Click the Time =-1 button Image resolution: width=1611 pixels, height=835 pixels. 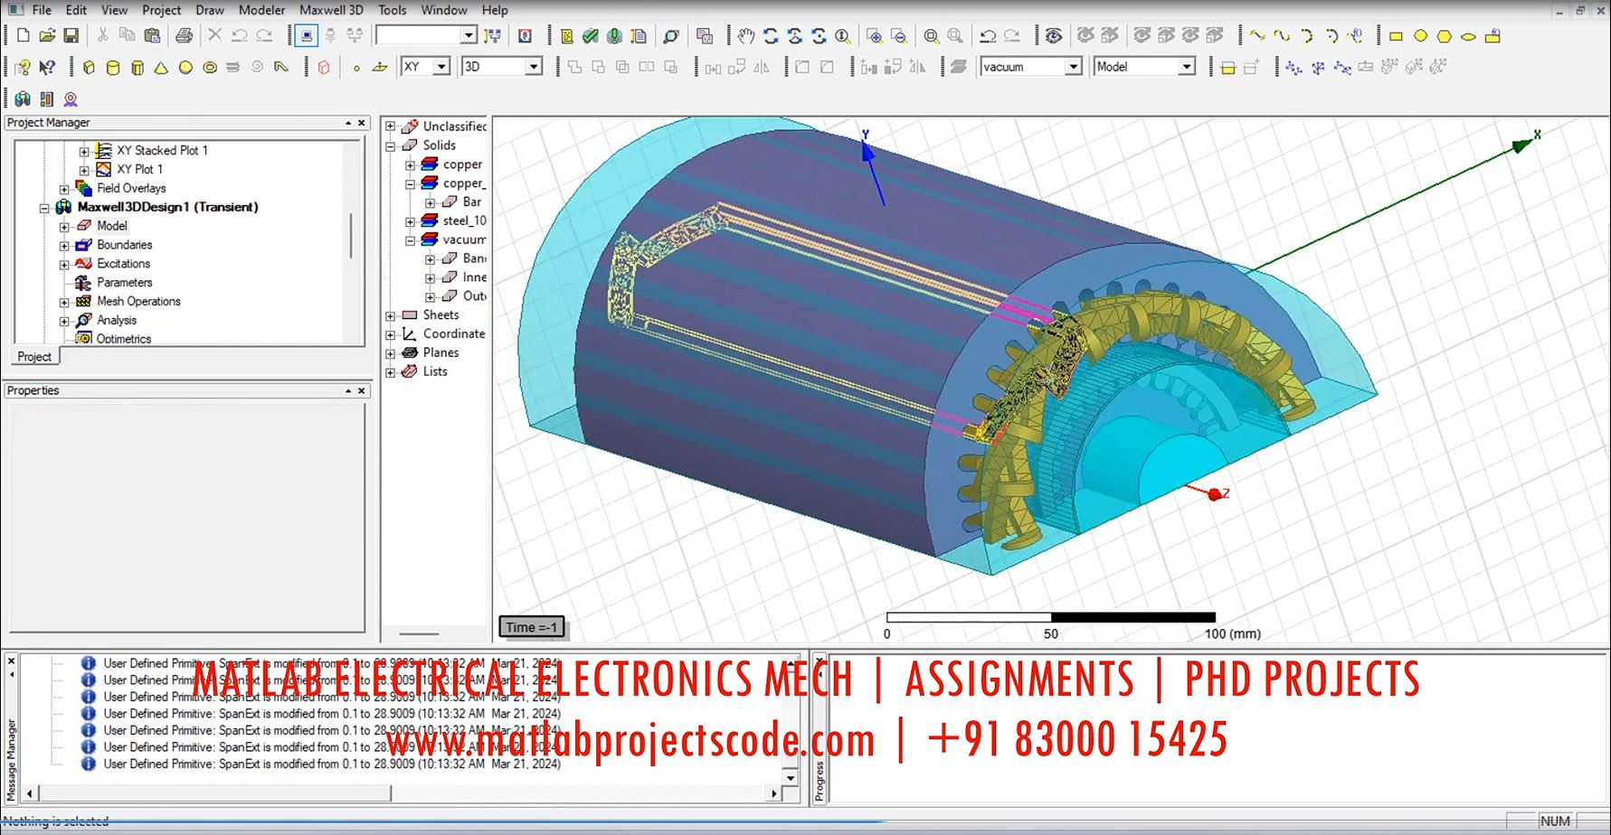pyautogui.click(x=531, y=626)
